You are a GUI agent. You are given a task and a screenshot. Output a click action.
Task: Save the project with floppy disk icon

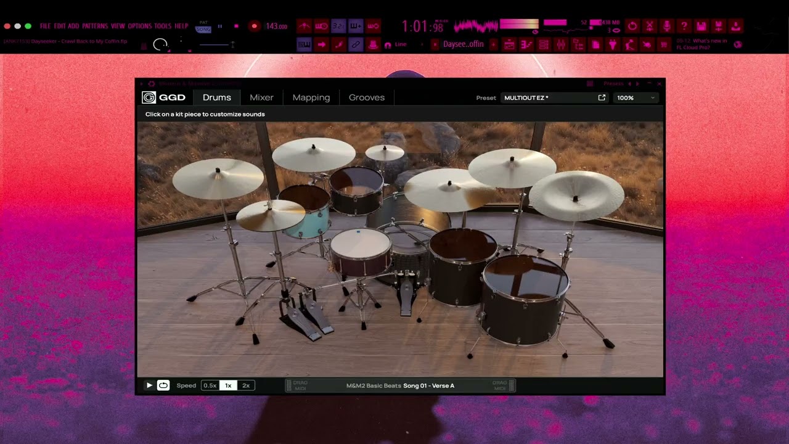[701, 26]
